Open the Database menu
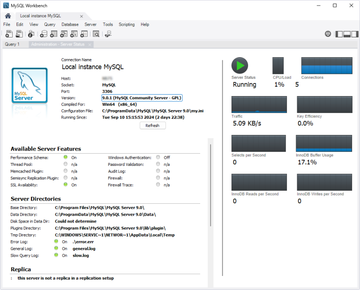Screen dimensions: 360x290 point(70,24)
